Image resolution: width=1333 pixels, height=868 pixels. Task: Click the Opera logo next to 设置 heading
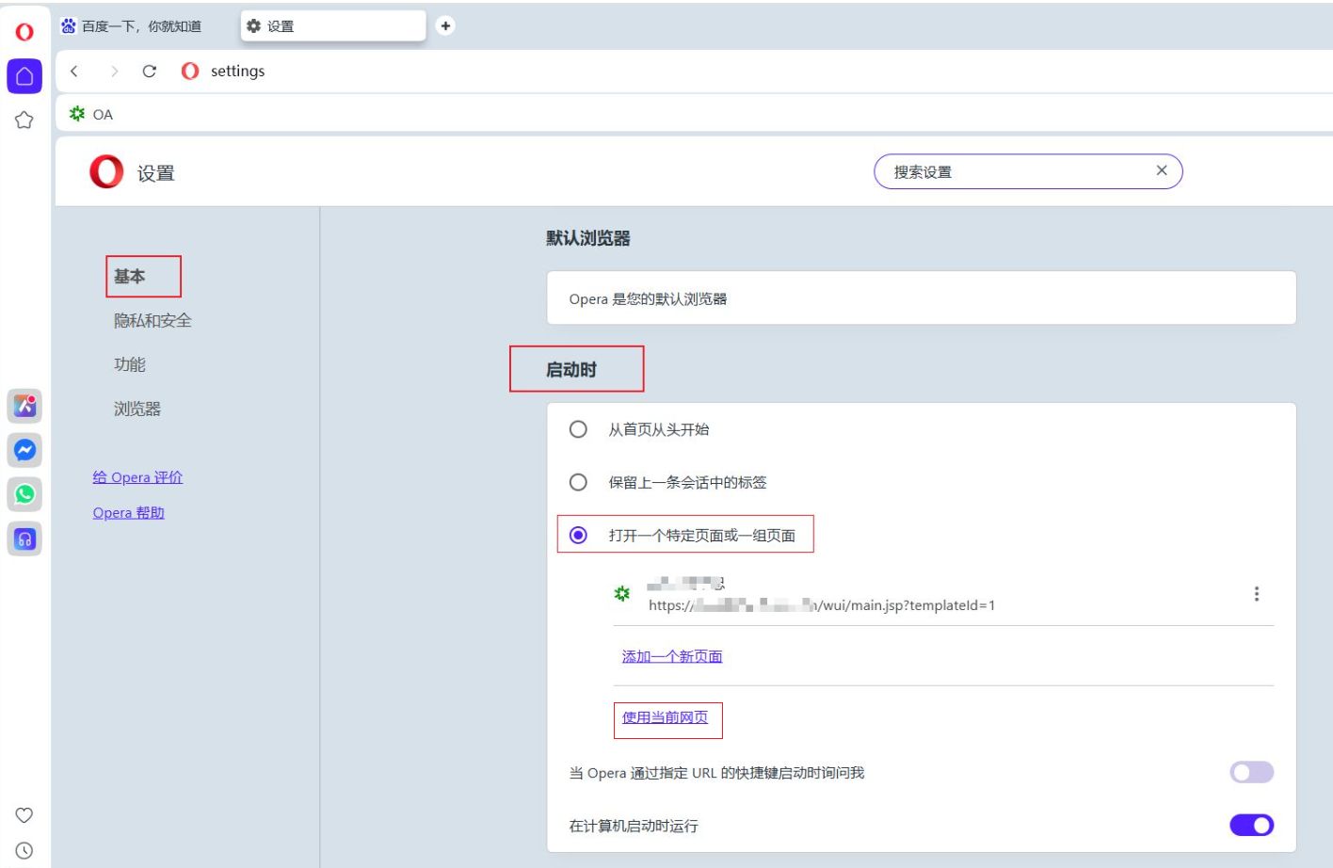(x=106, y=172)
